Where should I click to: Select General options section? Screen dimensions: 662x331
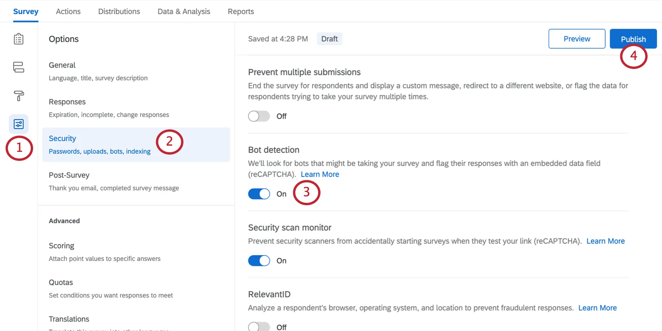pyautogui.click(x=98, y=71)
